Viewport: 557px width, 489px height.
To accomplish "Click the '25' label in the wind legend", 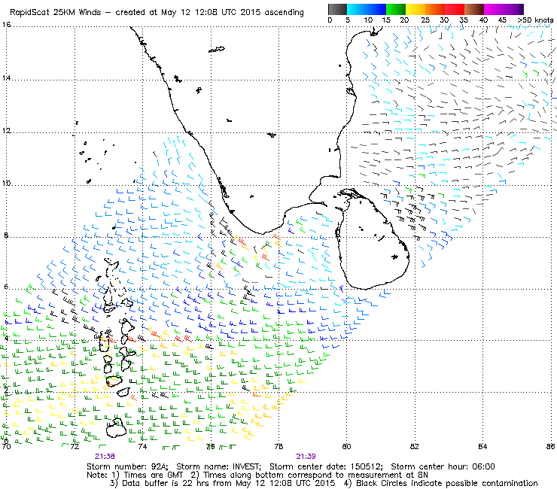I will click(x=425, y=20).
